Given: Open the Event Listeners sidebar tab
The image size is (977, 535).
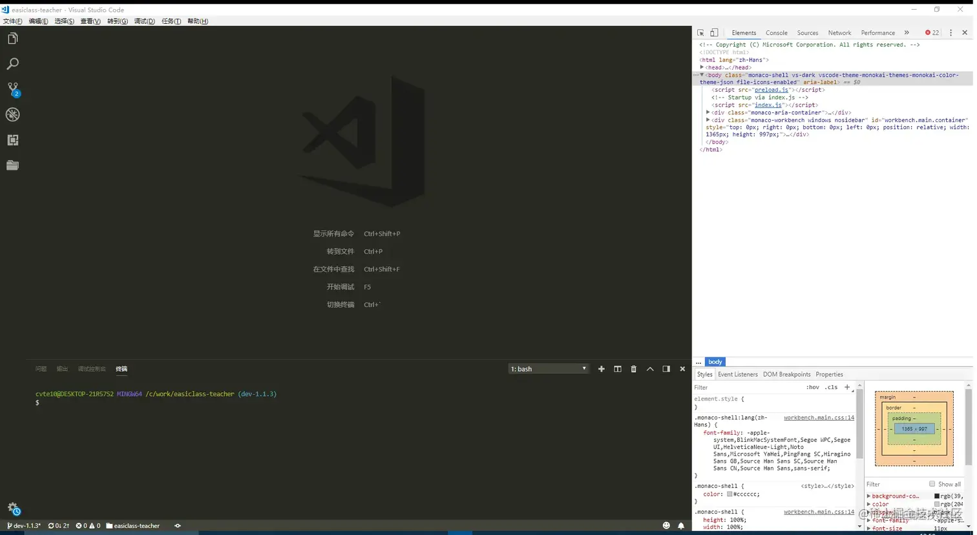Looking at the screenshot, I should (x=737, y=375).
